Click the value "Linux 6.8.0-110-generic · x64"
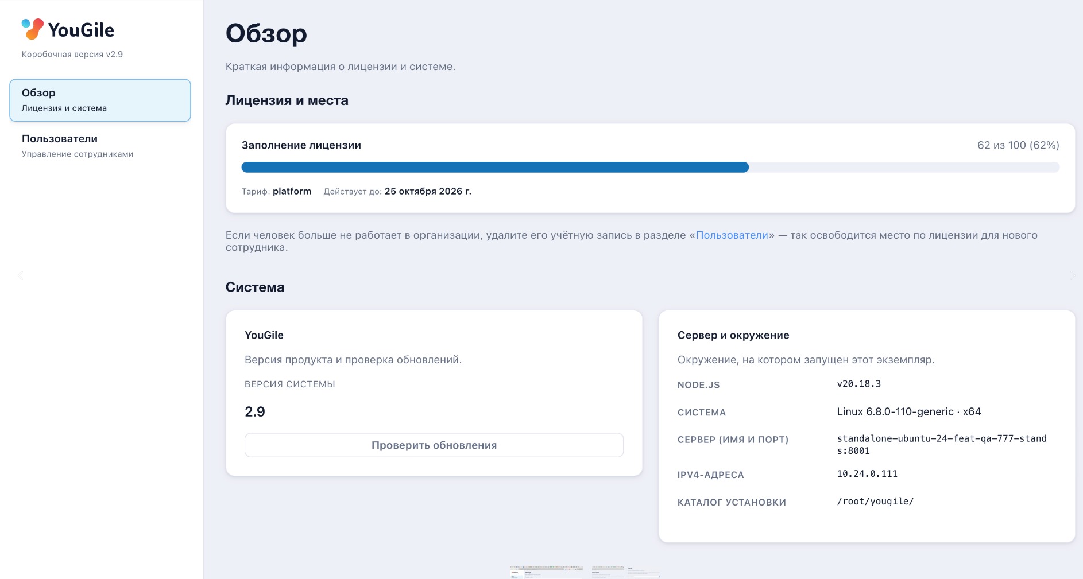Image resolution: width=1083 pixels, height=579 pixels. [909, 412]
